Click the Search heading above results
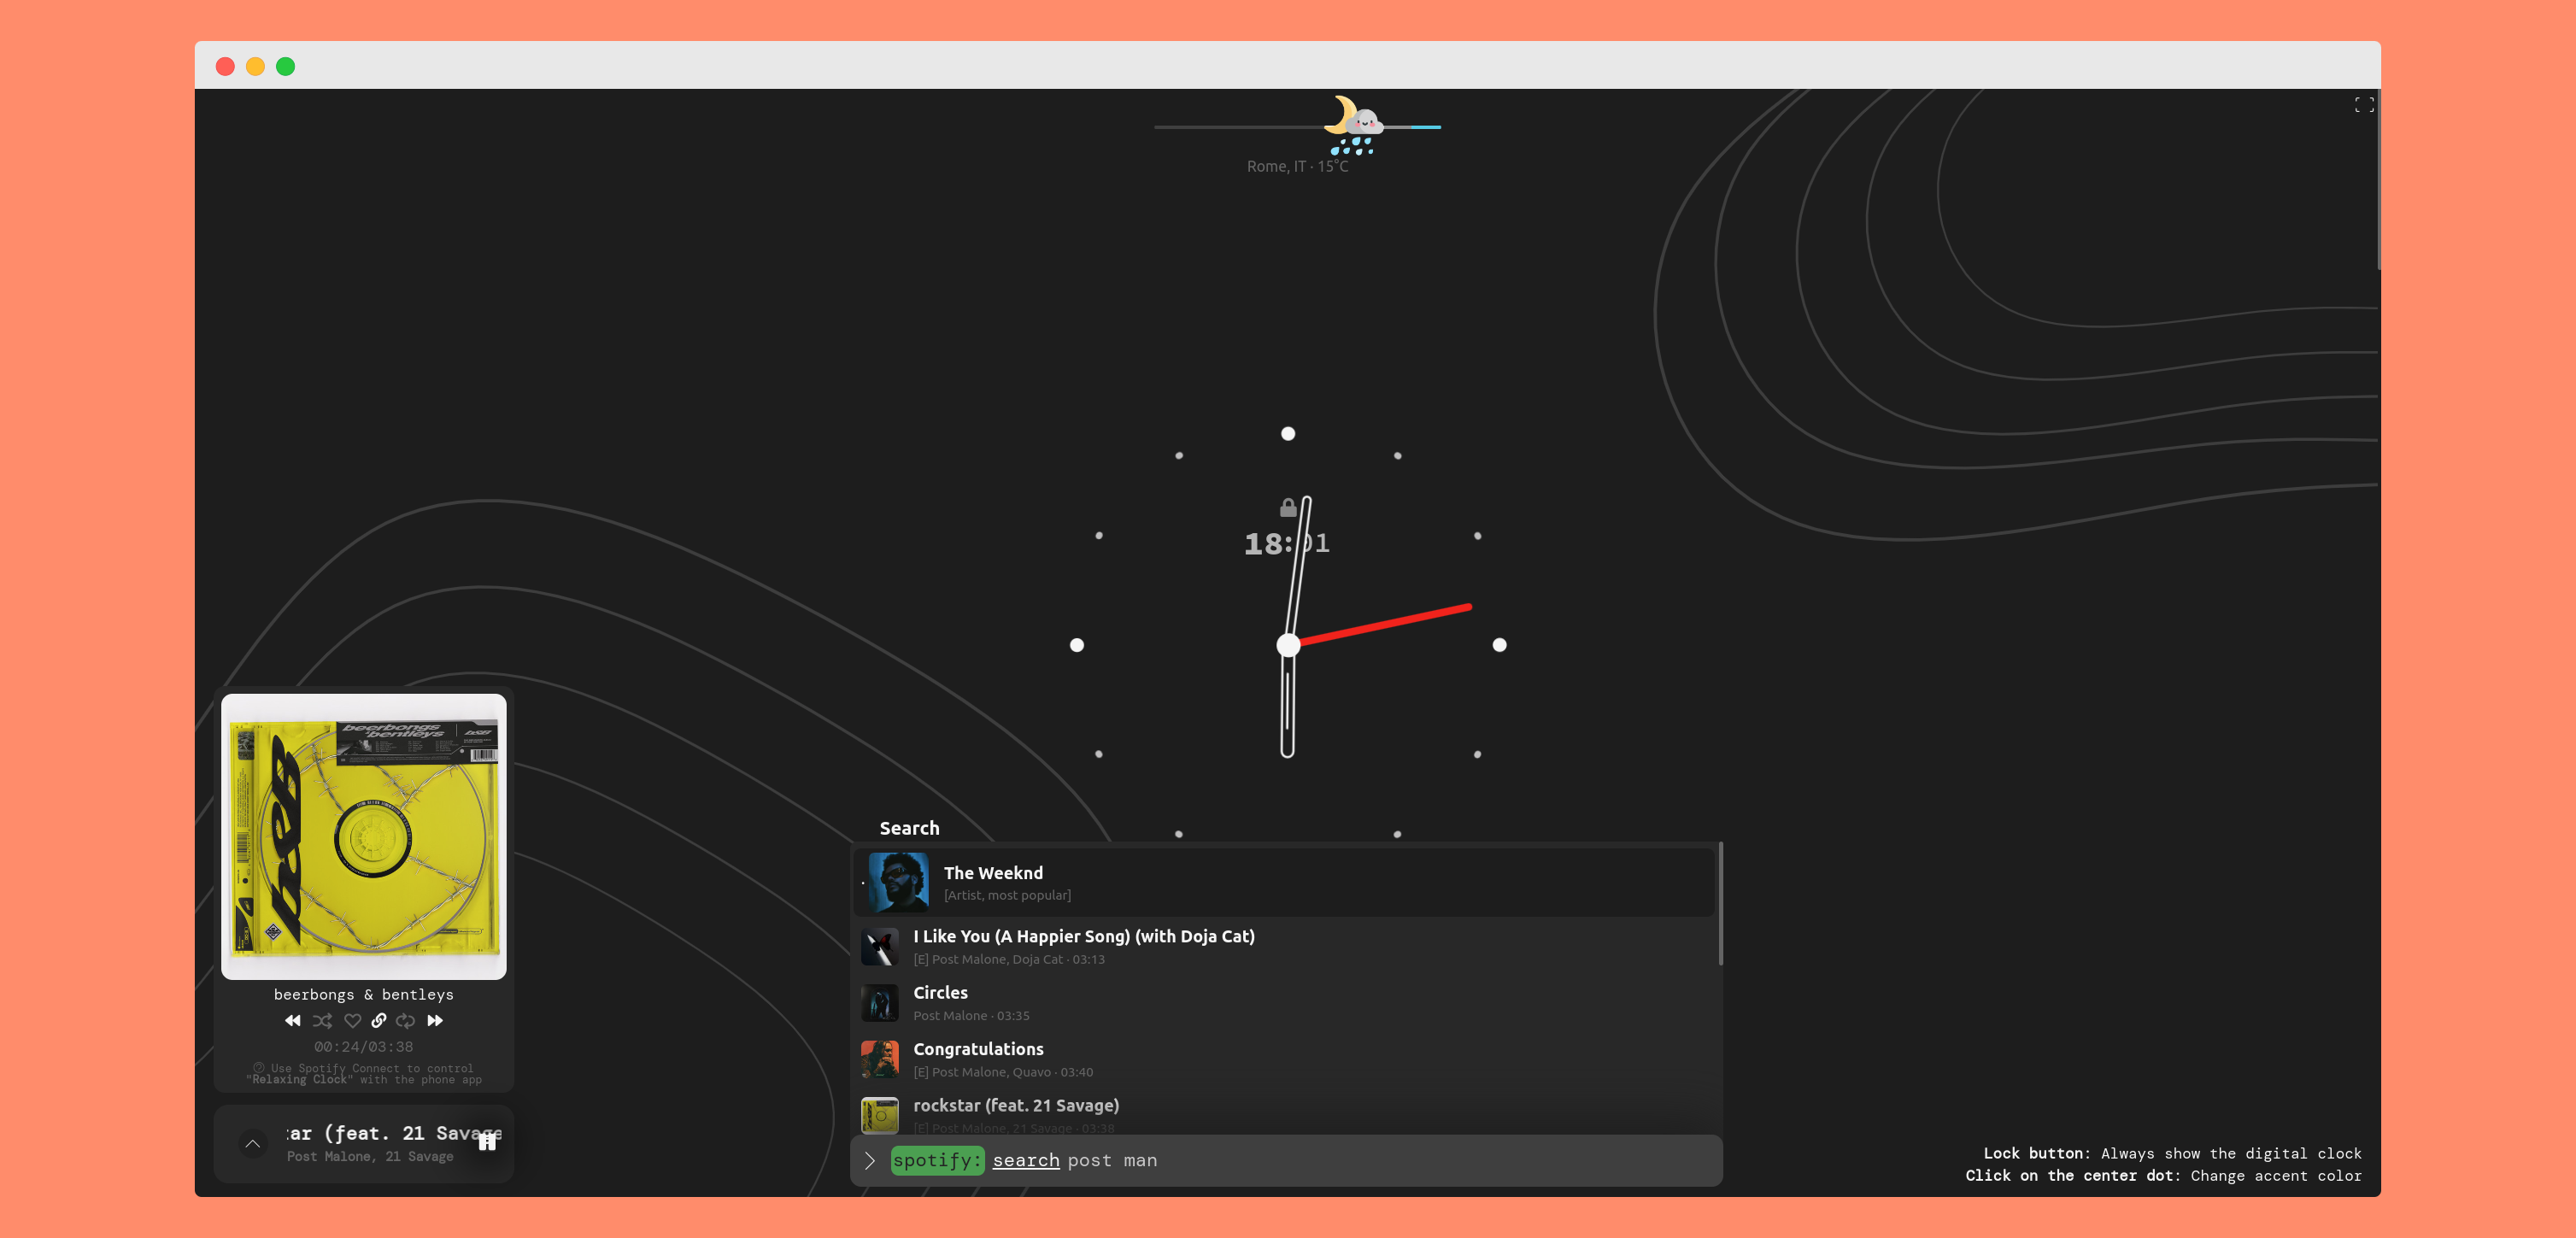2576x1238 pixels. [909, 828]
